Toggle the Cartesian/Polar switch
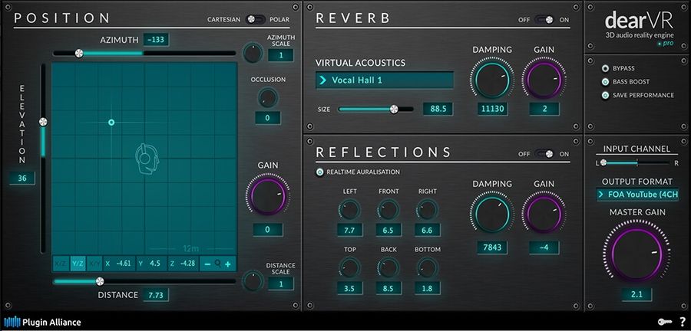The image size is (691, 331). pos(256,19)
